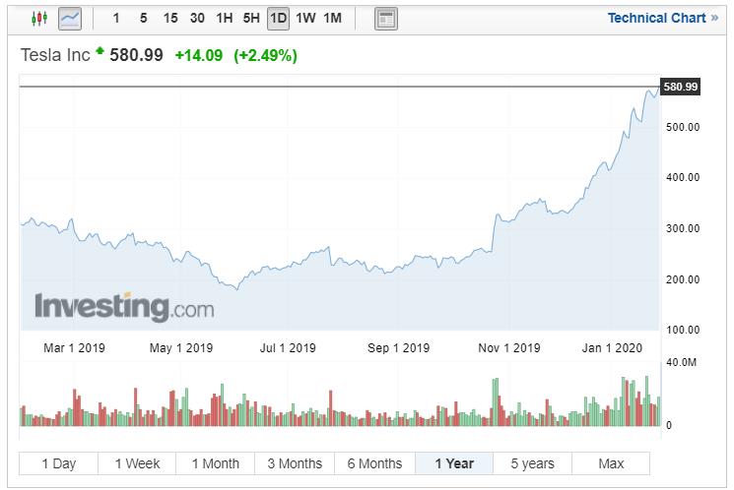Select the area line chart icon

point(70,18)
